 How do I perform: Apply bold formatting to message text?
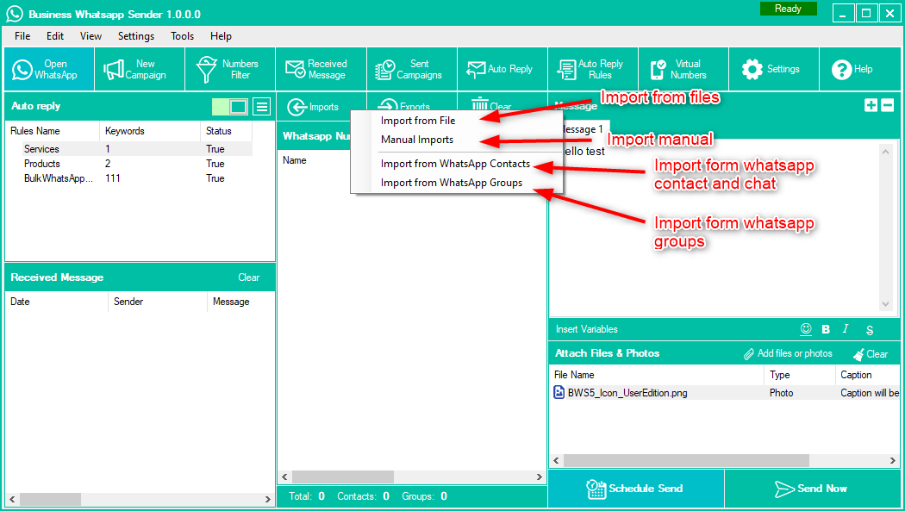(826, 329)
